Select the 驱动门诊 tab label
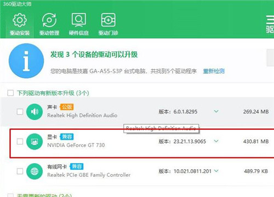This screenshot has height=197, width=274. (x=108, y=33)
